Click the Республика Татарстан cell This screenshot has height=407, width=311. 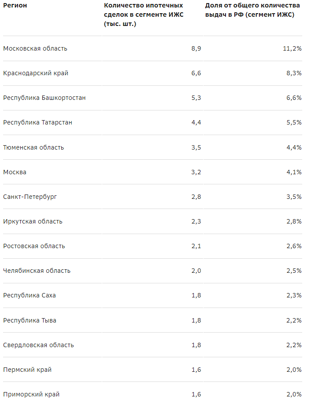37,122
